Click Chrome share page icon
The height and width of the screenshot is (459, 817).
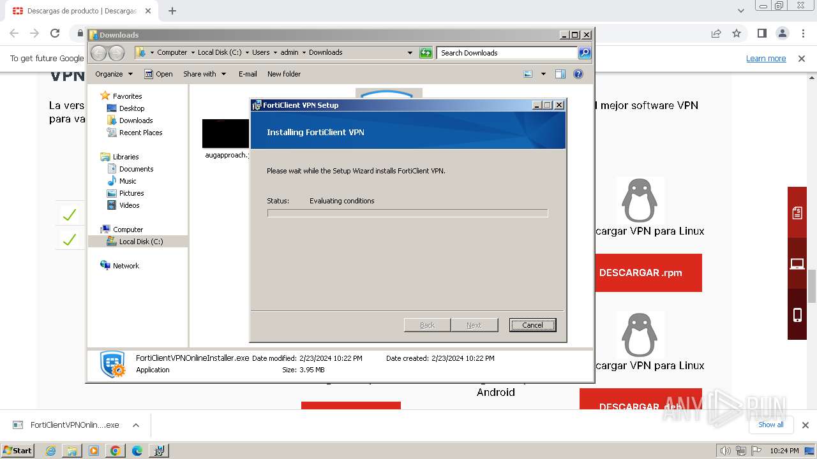coord(716,33)
